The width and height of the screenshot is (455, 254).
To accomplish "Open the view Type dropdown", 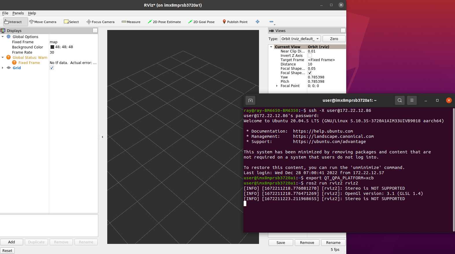I will 300,39.
